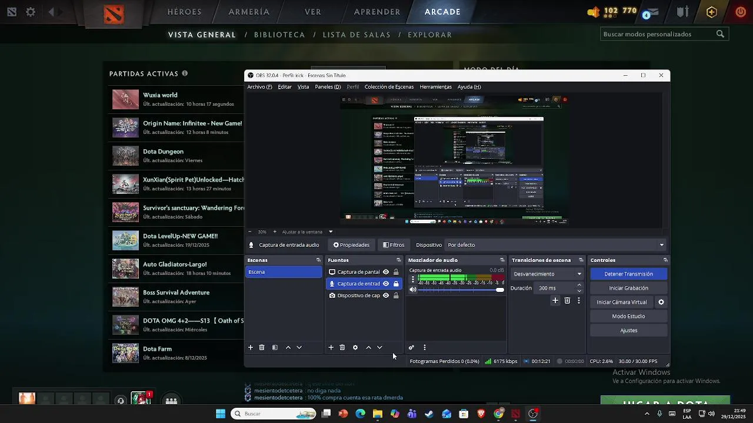Click Iniciar Cámara Virtual button
Viewport: 753px width, 423px height.
(x=622, y=302)
